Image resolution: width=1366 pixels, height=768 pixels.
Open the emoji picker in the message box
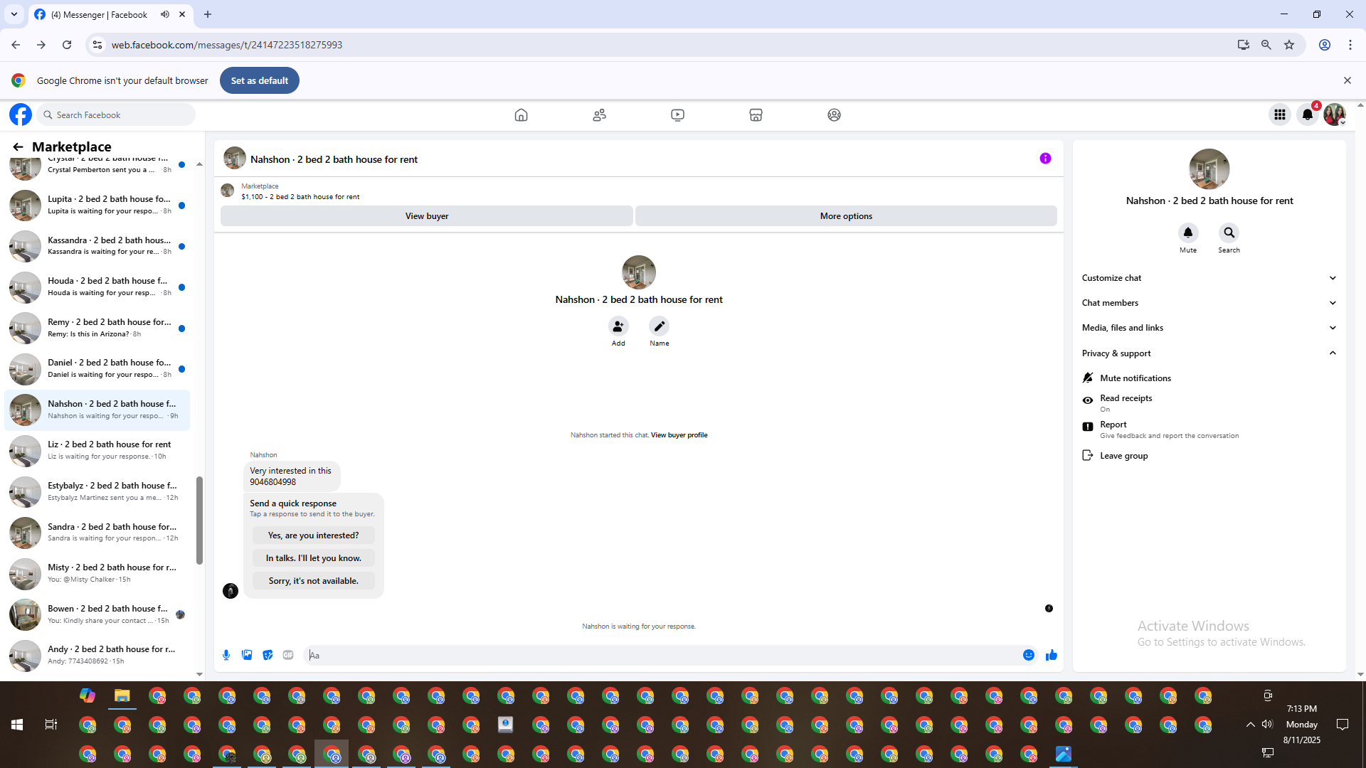click(x=1029, y=655)
